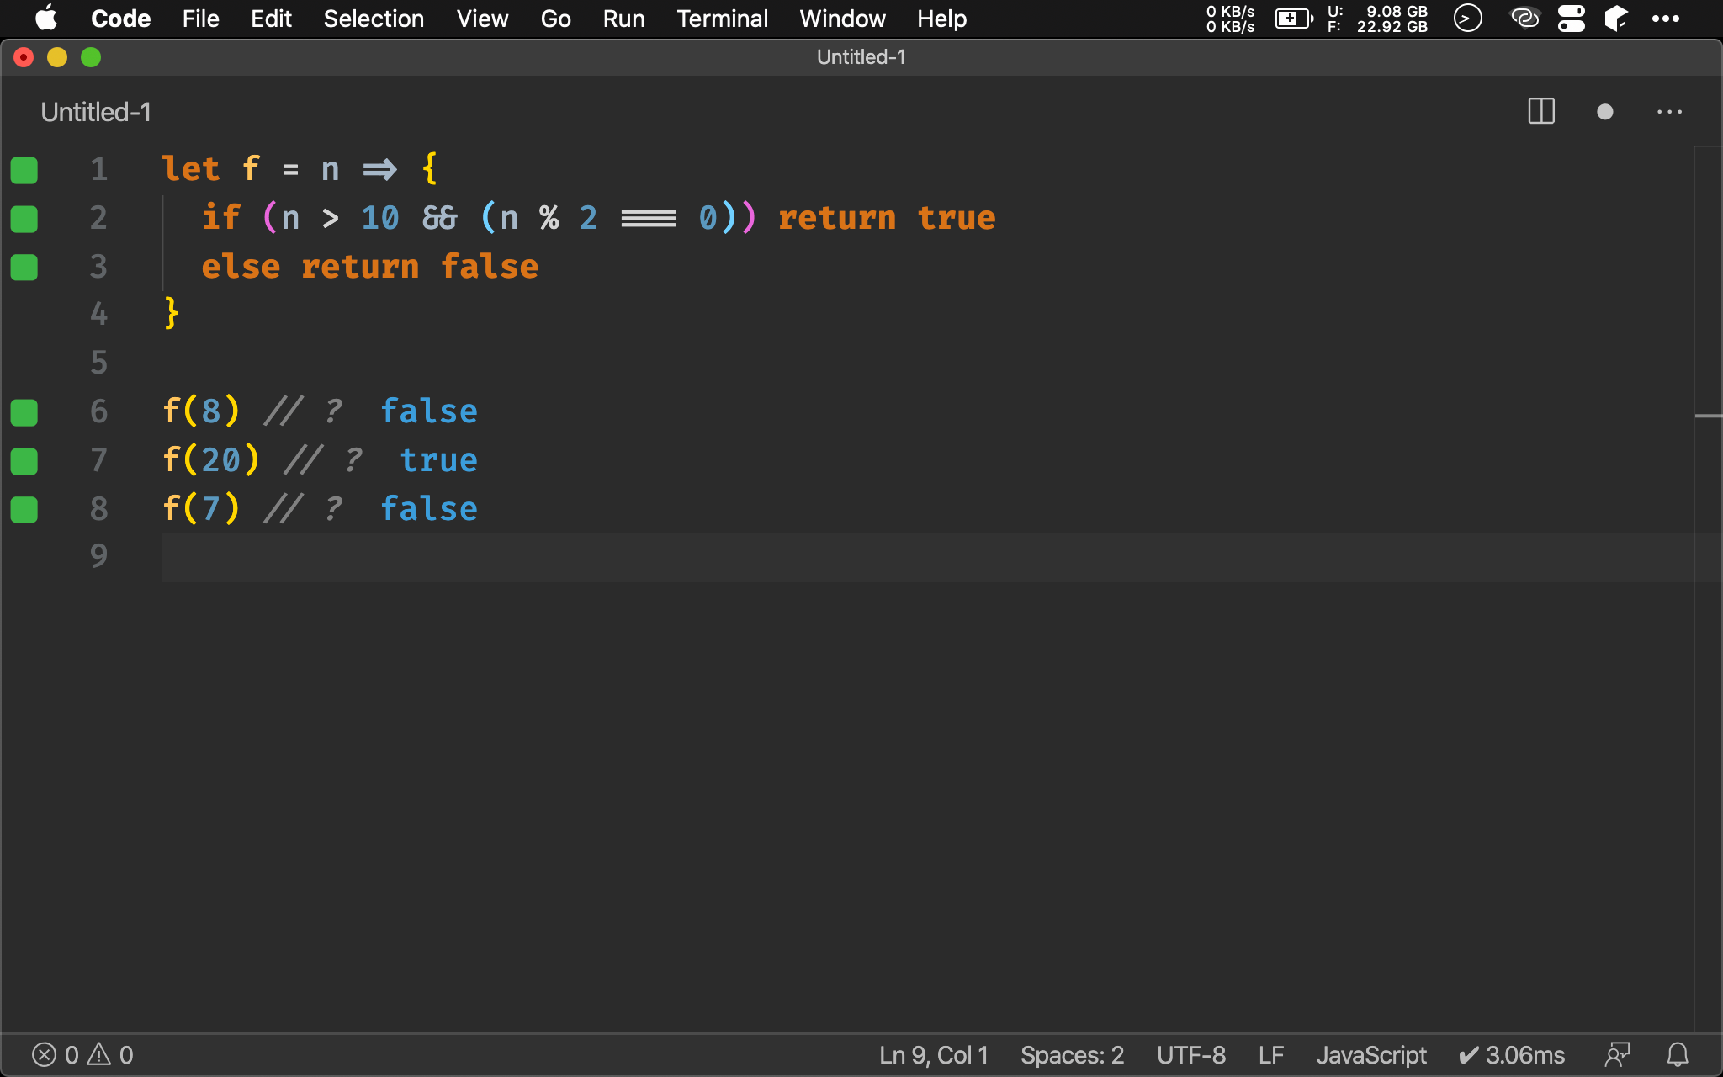Click the 'return true' statement on line 2
1723x1077 pixels.
(x=887, y=218)
